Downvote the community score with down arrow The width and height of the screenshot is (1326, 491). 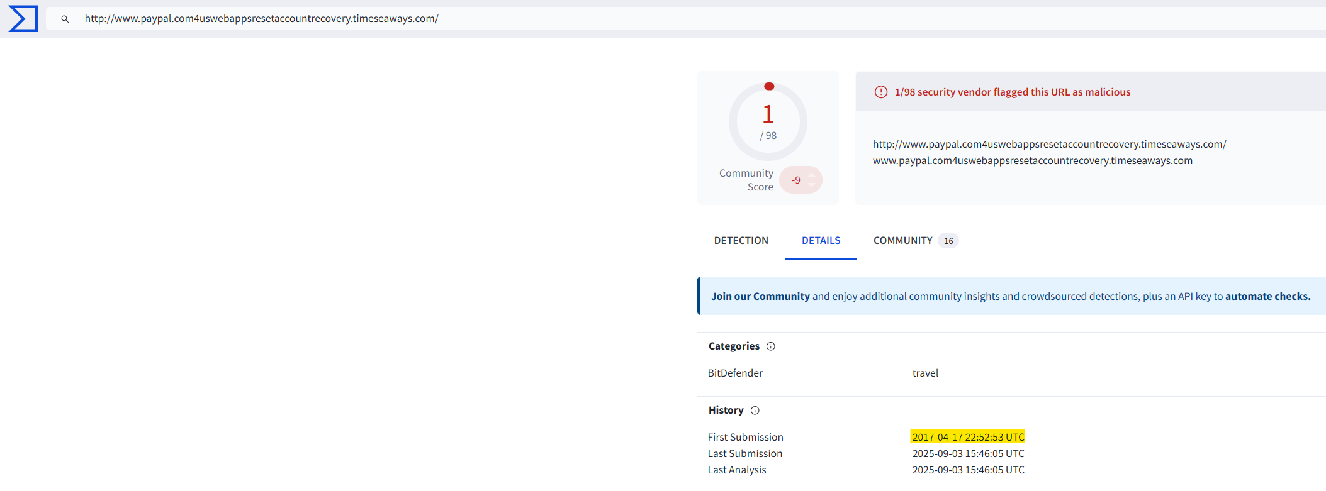pos(812,185)
